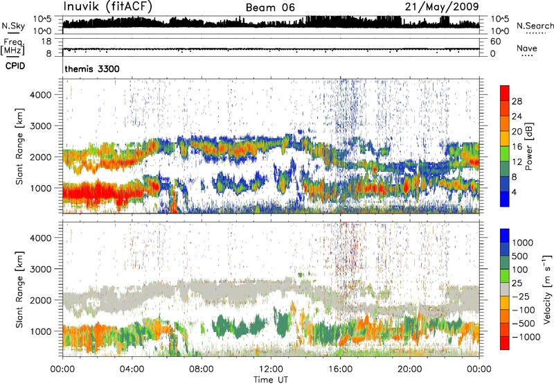Click the date '21/May/2009'
Screen dimensions: 554x384
coord(442,7)
